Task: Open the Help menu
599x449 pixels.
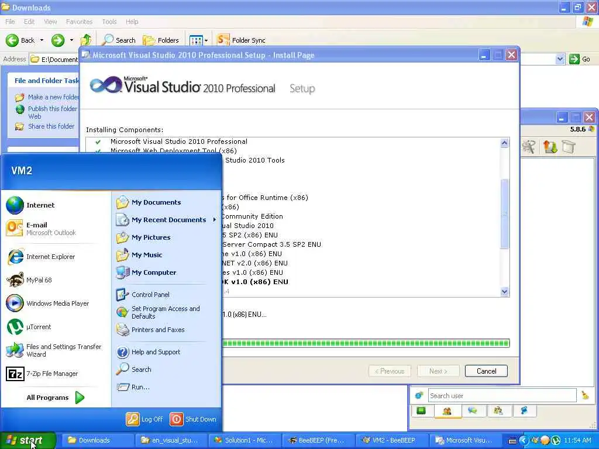Action: [132, 22]
